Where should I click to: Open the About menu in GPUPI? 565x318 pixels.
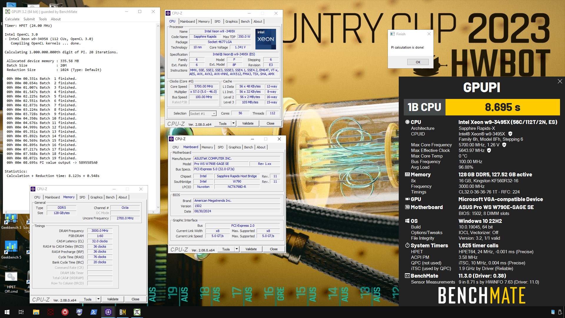(56, 19)
